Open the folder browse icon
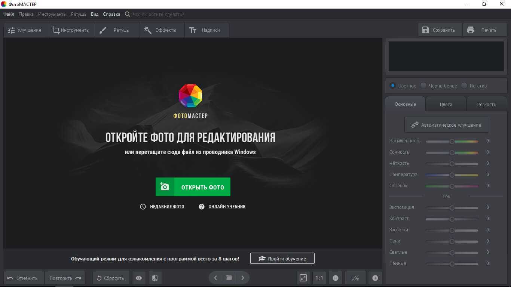This screenshot has height=287, width=511. pos(229,278)
